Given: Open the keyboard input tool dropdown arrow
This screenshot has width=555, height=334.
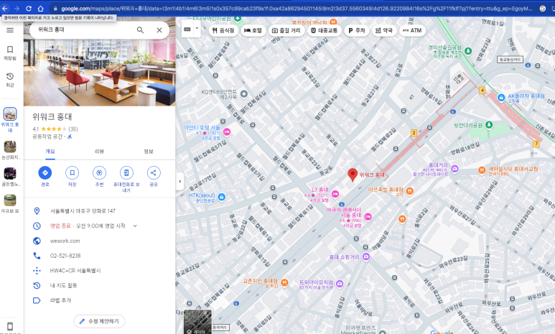Looking at the screenshot, I should point(197,28).
